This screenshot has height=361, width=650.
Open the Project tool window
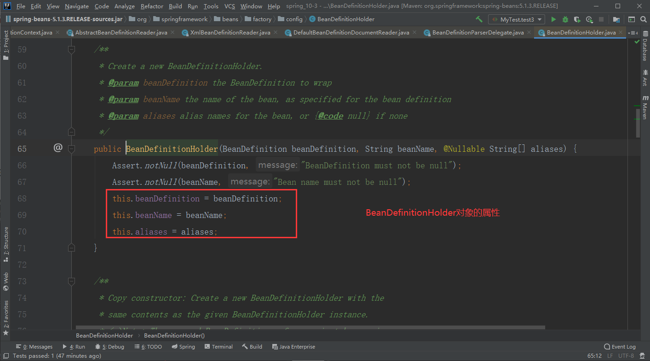tap(6, 45)
